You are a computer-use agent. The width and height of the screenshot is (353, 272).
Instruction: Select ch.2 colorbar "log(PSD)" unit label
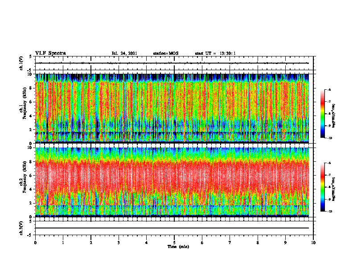334,189
